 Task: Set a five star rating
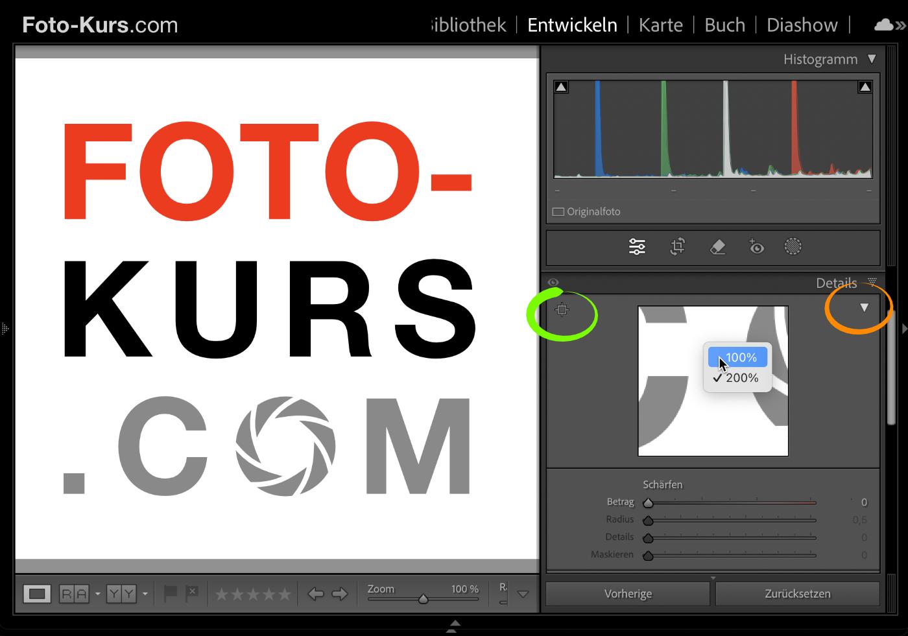pyautogui.click(x=285, y=594)
